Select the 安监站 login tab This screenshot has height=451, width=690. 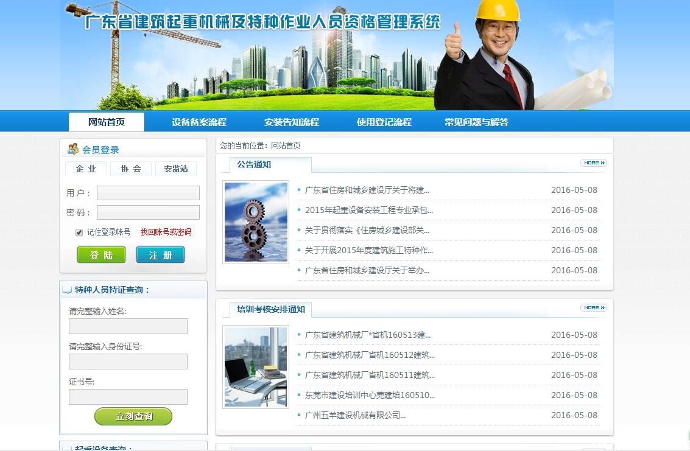point(176,169)
